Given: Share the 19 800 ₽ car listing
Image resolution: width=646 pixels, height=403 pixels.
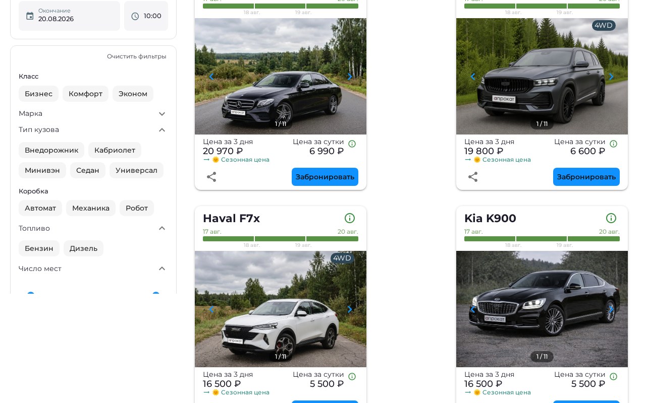Looking at the screenshot, I should tap(473, 177).
